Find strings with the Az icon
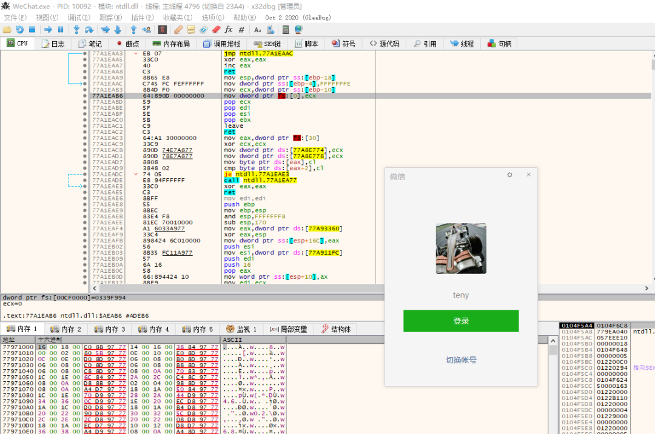This screenshot has height=434, width=655. (x=257, y=30)
